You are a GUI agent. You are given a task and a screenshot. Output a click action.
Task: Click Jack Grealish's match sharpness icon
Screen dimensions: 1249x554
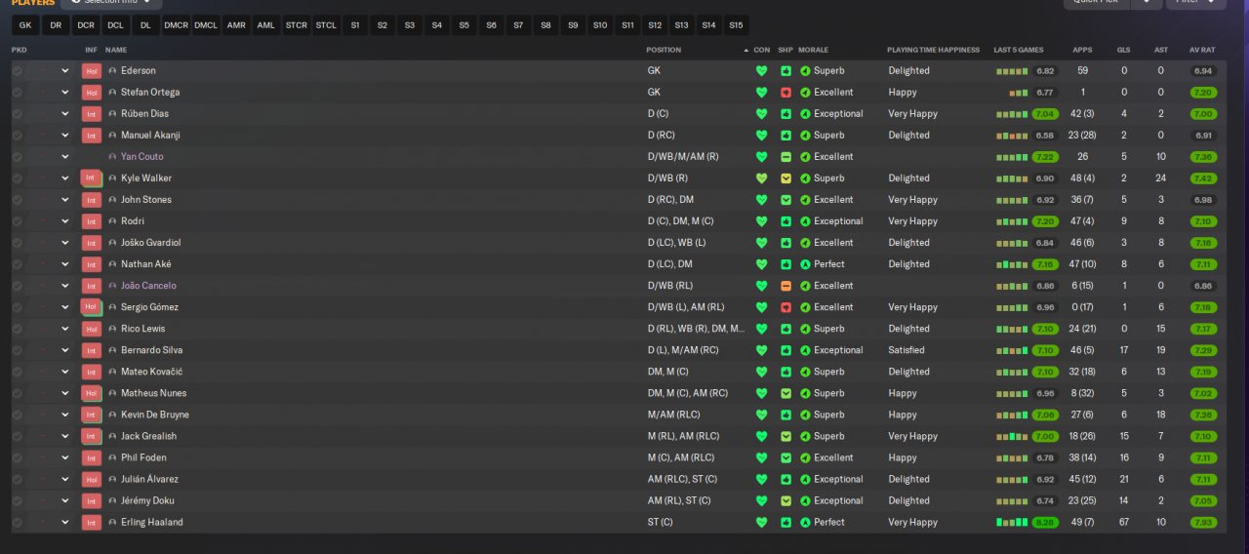(x=786, y=436)
